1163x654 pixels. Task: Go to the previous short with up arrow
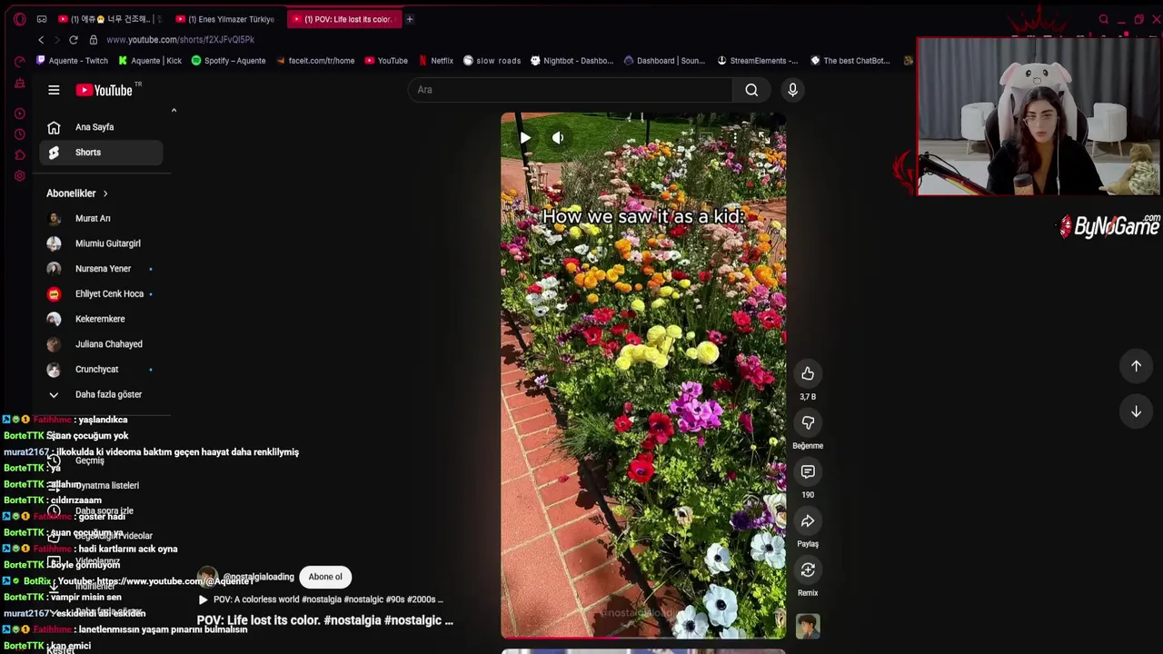[1136, 366]
